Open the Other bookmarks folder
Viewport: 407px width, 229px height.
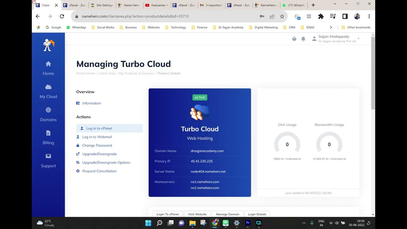(356, 27)
